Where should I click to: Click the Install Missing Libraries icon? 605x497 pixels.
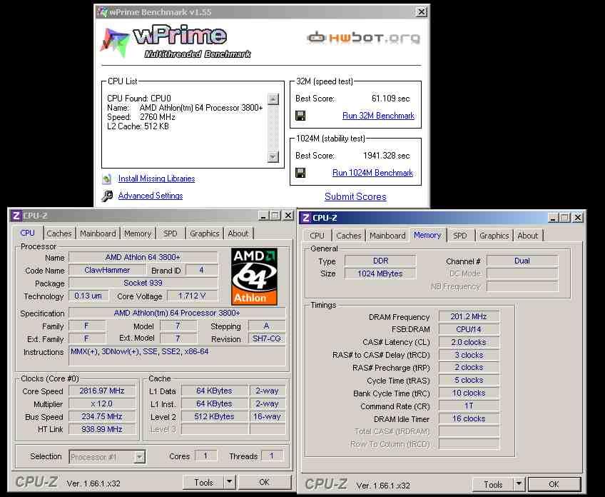tap(107, 179)
